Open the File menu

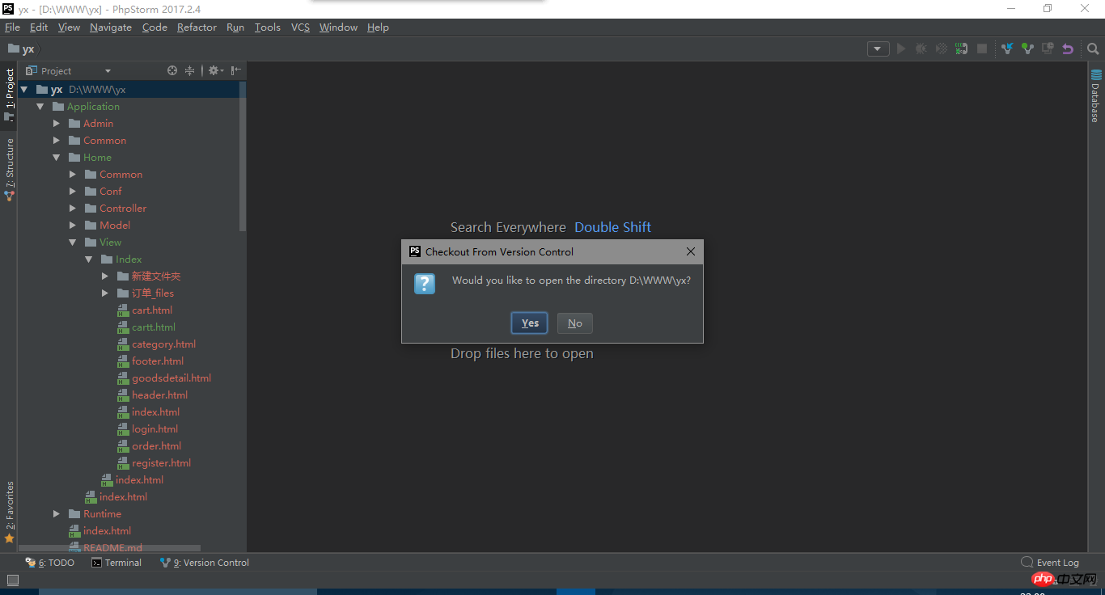(x=12, y=27)
